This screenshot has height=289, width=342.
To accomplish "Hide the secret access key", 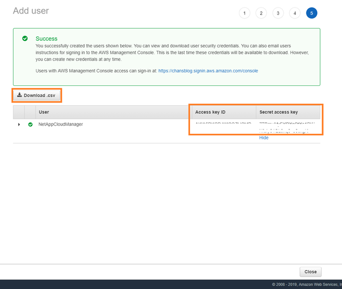I will pos(264,138).
